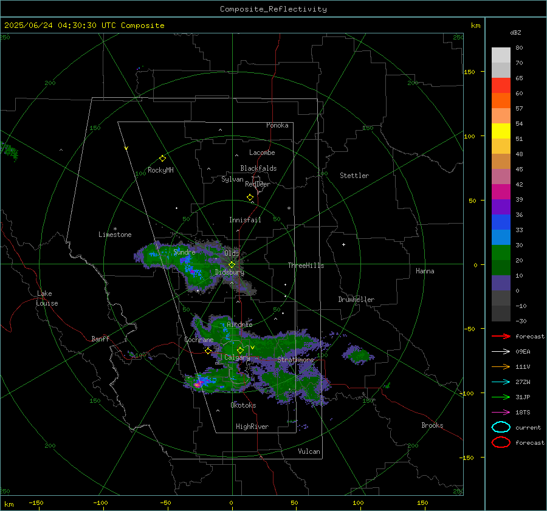
Task: Click the light blue 33 dBZ swatch
Action: click(501, 237)
